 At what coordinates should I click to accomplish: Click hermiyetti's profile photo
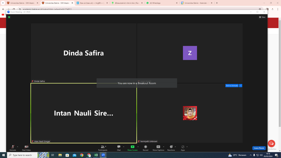coord(190,113)
